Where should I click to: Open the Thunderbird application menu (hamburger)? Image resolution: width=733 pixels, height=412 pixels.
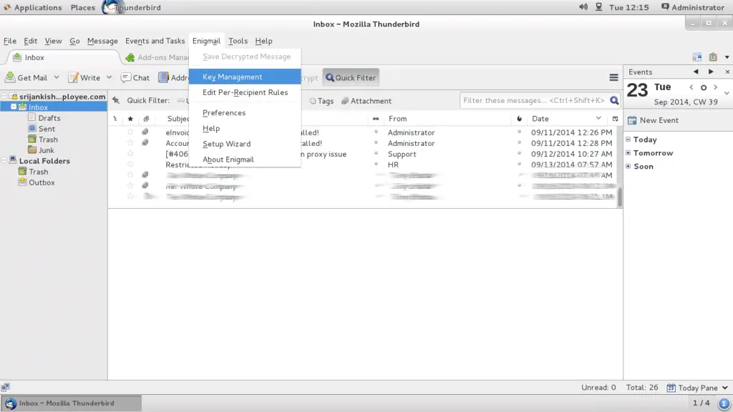613,77
